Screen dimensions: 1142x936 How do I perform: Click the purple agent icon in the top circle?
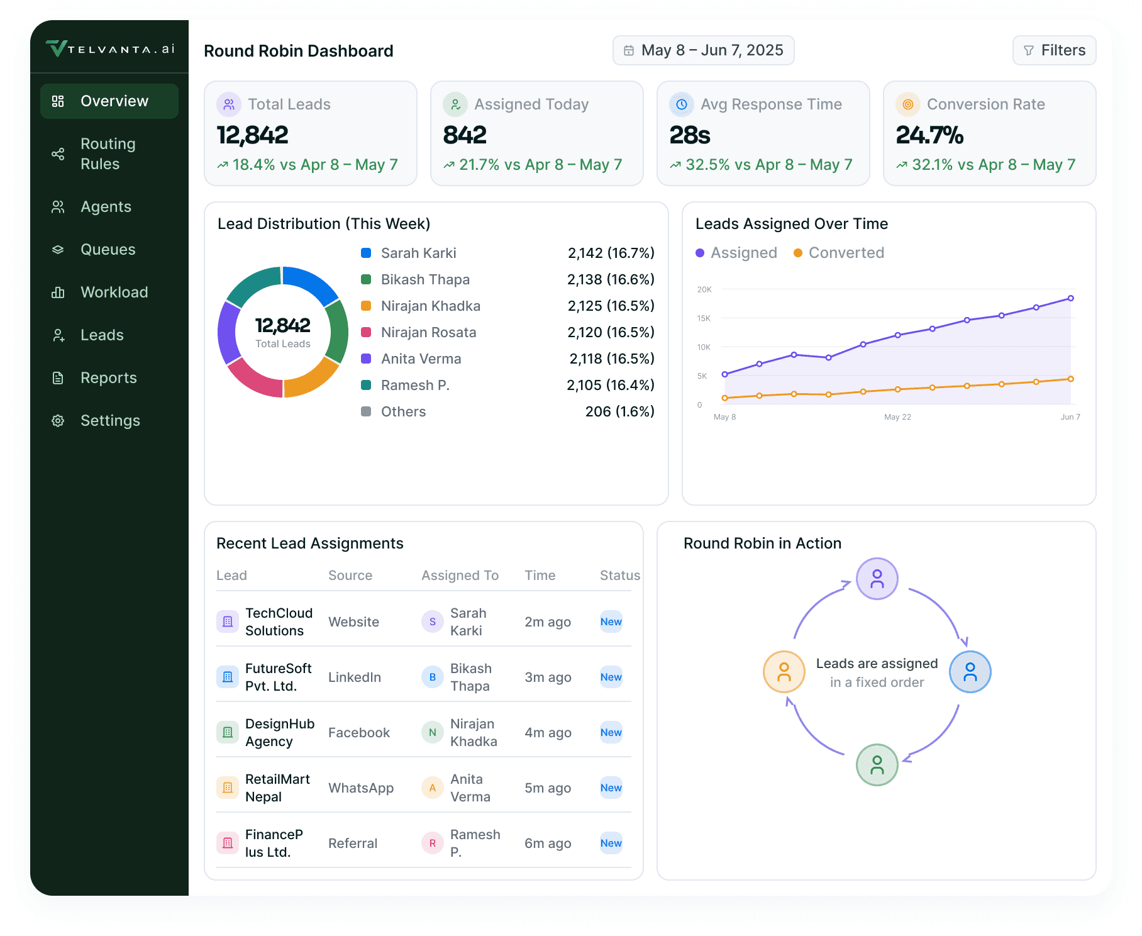pos(877,579)
